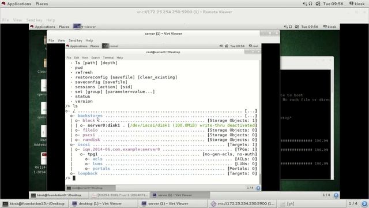Screen dimensions: 369x208
Task: Click the volume icon in the server guest panel
Action: pyautogui.click(x=221, y=46)
